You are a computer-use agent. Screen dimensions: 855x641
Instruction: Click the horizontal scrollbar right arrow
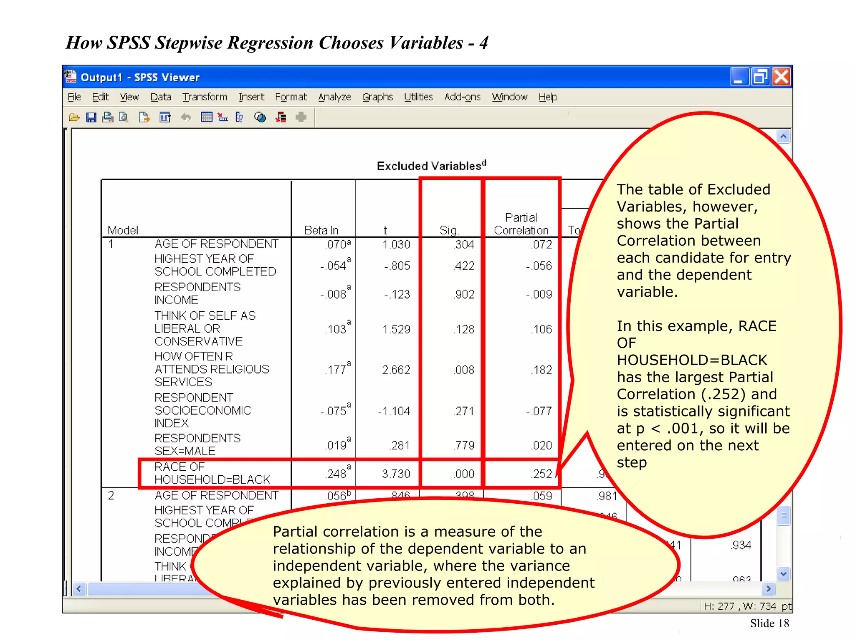click(x=768, y=589)
